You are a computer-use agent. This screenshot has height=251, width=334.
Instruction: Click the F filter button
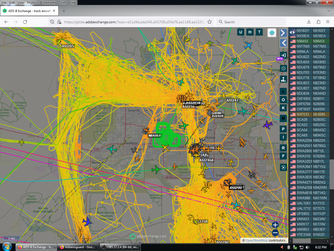[x=283, y=156]
